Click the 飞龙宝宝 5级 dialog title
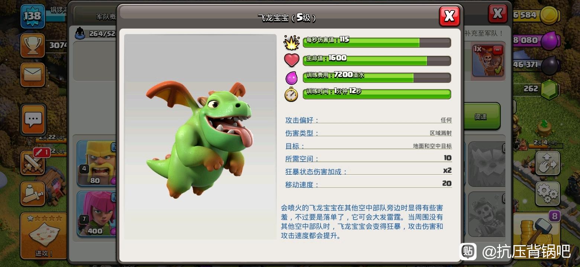 point(287,18)
